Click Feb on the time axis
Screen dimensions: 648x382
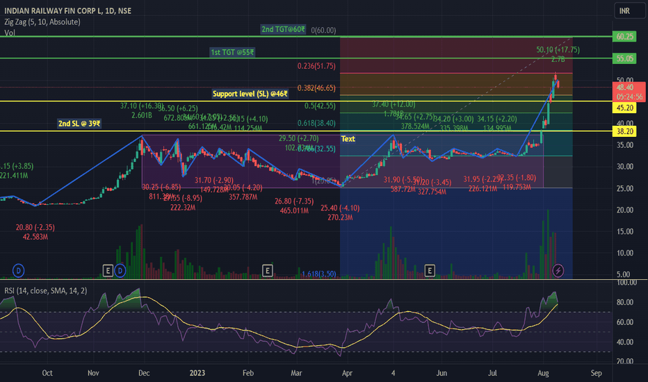248,373
